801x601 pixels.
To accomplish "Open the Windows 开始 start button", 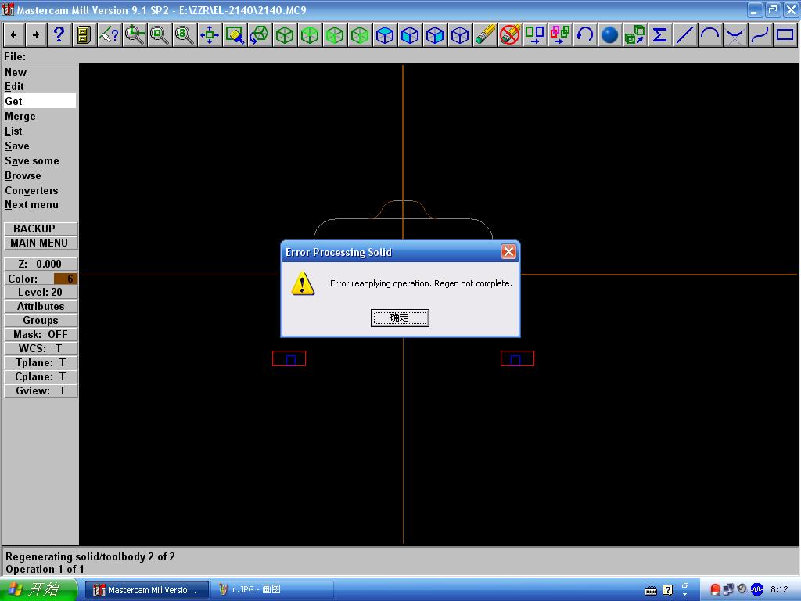I will [39, 589].
